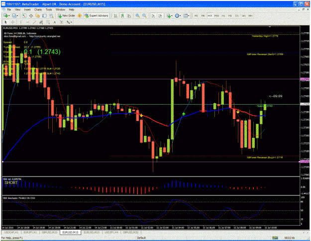Viewport: 311px width, 241px height.
Task: Expand the Periods dropdown arrow
Action: click(x=180, y=16)
